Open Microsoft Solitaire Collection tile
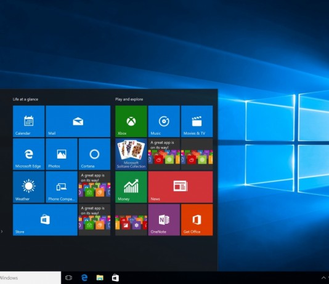Screen dimensions: 329x284 131,154
